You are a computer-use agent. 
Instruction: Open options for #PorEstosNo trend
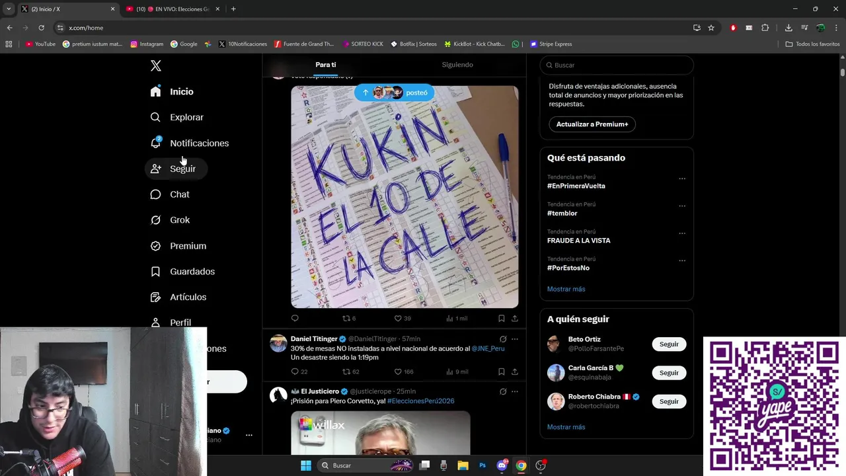(x=682, y=260)
